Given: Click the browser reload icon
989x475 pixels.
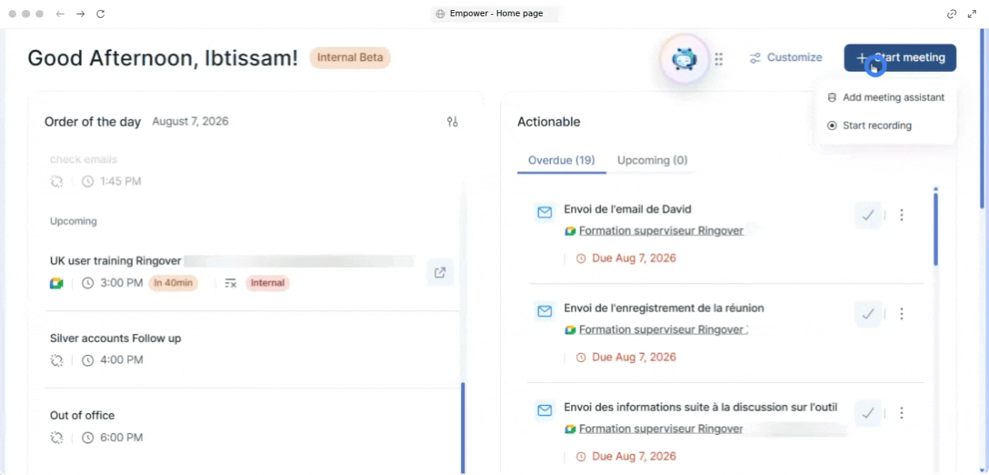Looking at the screenshot, I should pos(101,14).
